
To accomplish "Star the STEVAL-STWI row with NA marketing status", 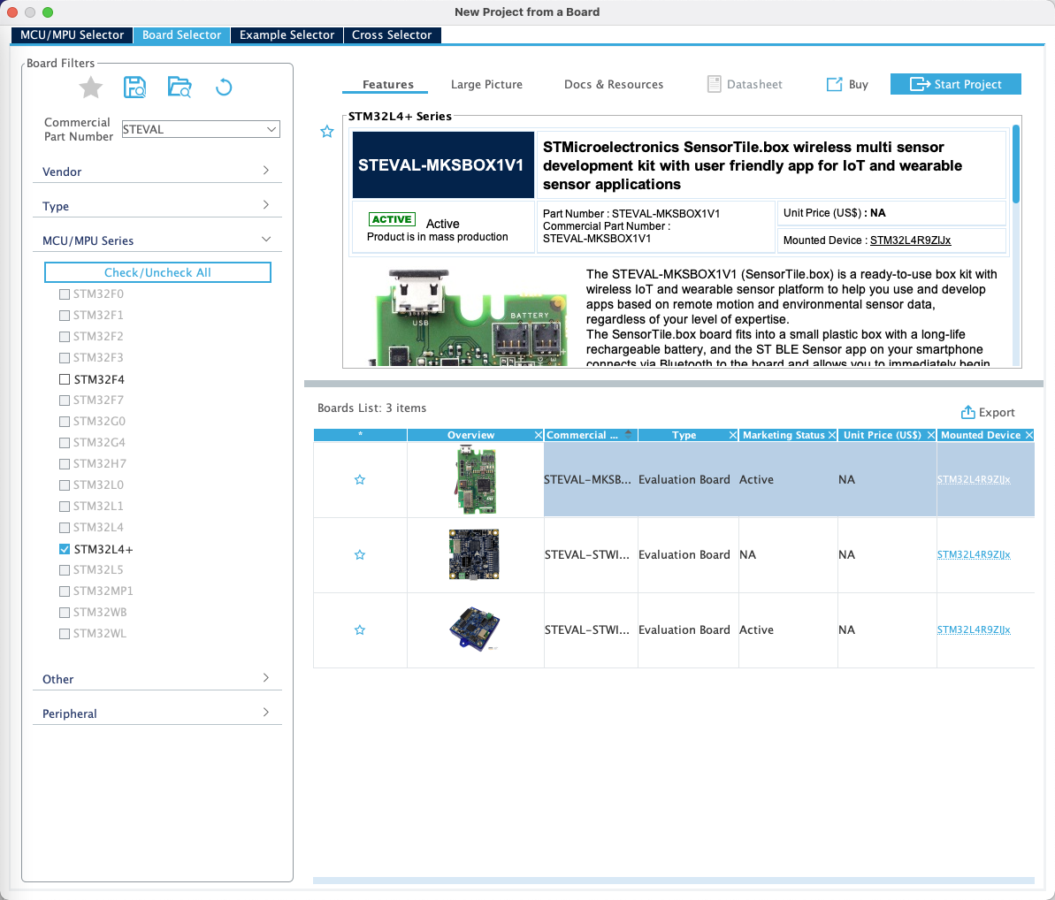I will point(360,555).
